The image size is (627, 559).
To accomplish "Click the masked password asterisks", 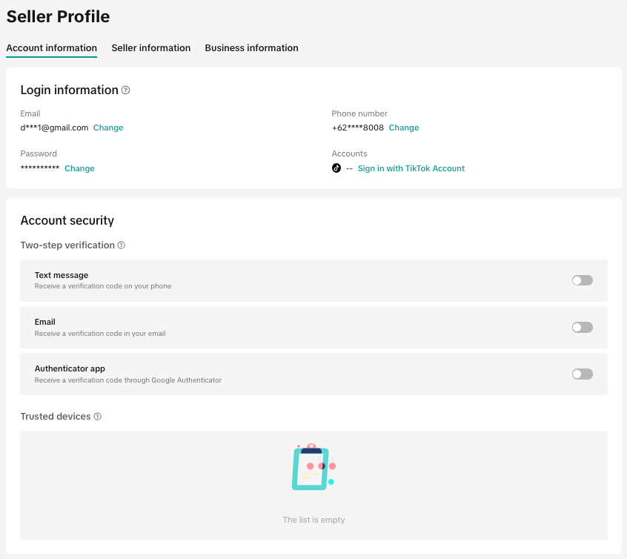I will pos(40,169).
